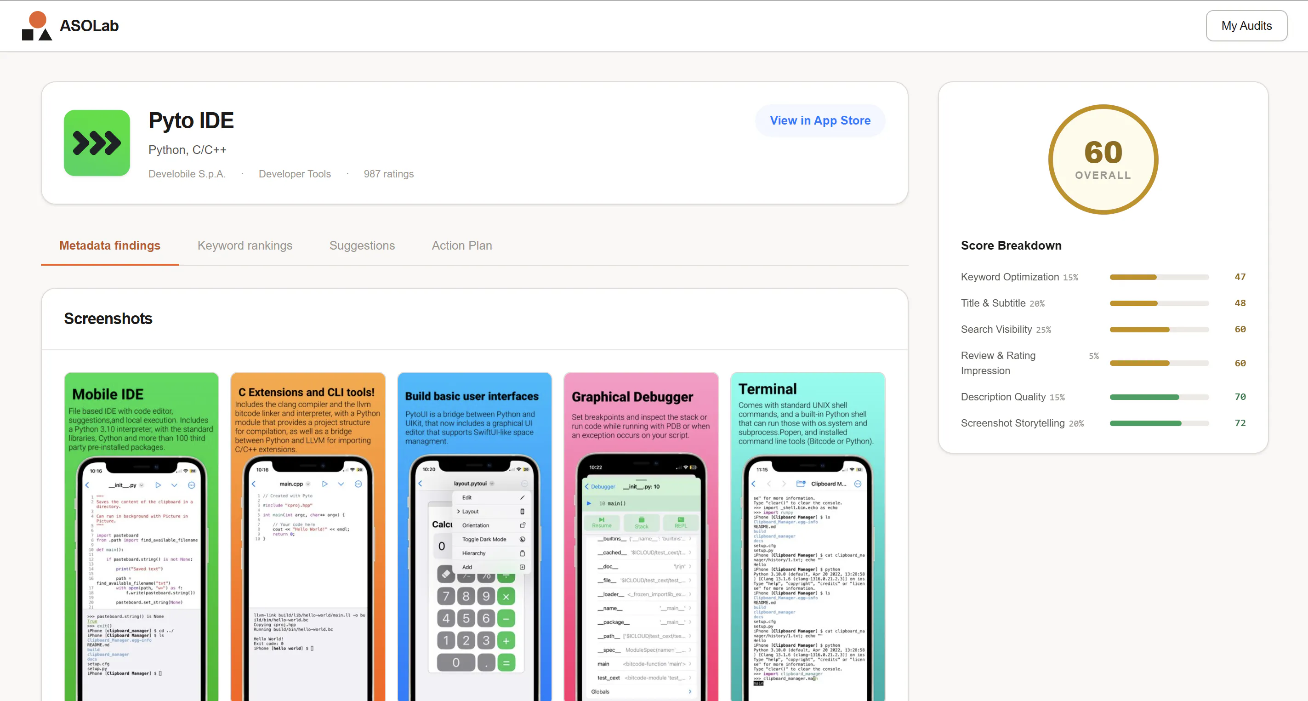This screenshot has height=701, width=1308.
Task: Click the 60 Overall score circle
Action: click(1103, 160)
